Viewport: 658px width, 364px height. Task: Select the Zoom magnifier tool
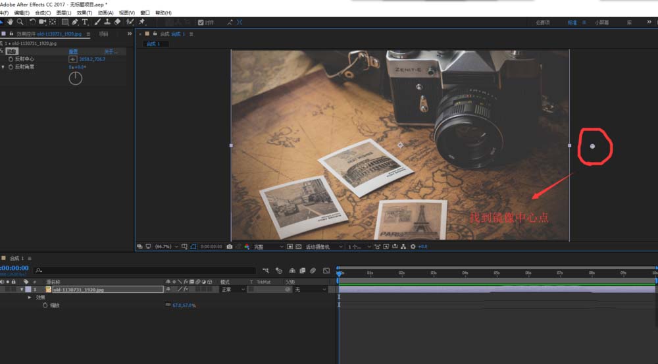[21, 22]
